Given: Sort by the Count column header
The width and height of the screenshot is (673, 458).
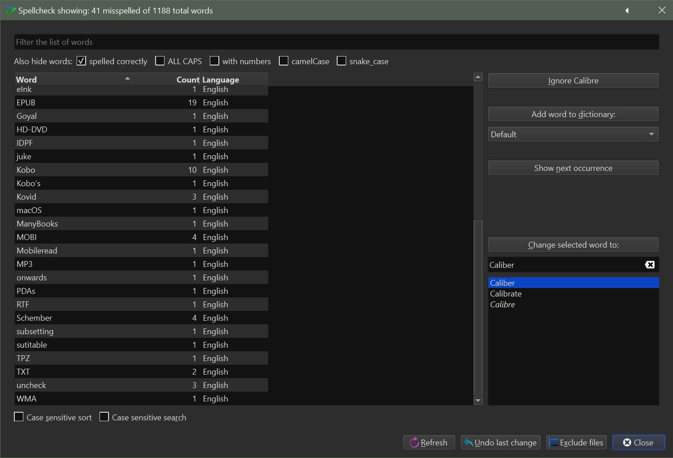Looking at the screenshot, I should tap(166, 79).
